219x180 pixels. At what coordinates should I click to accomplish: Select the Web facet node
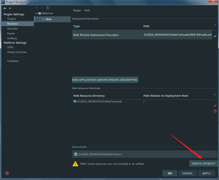point(53,19)
